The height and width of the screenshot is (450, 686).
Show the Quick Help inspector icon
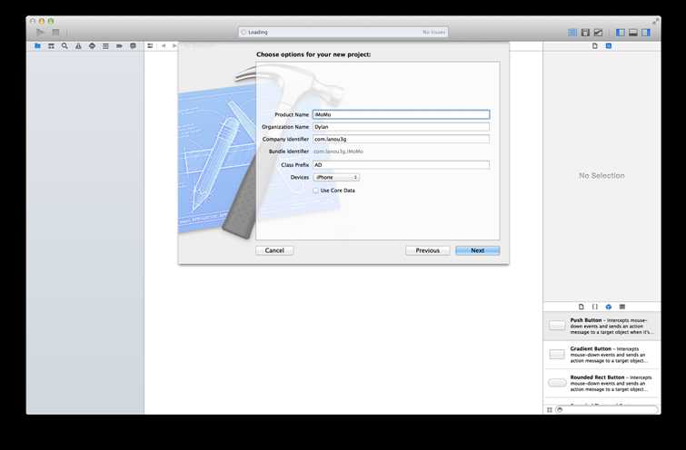(x=609, y=46)
